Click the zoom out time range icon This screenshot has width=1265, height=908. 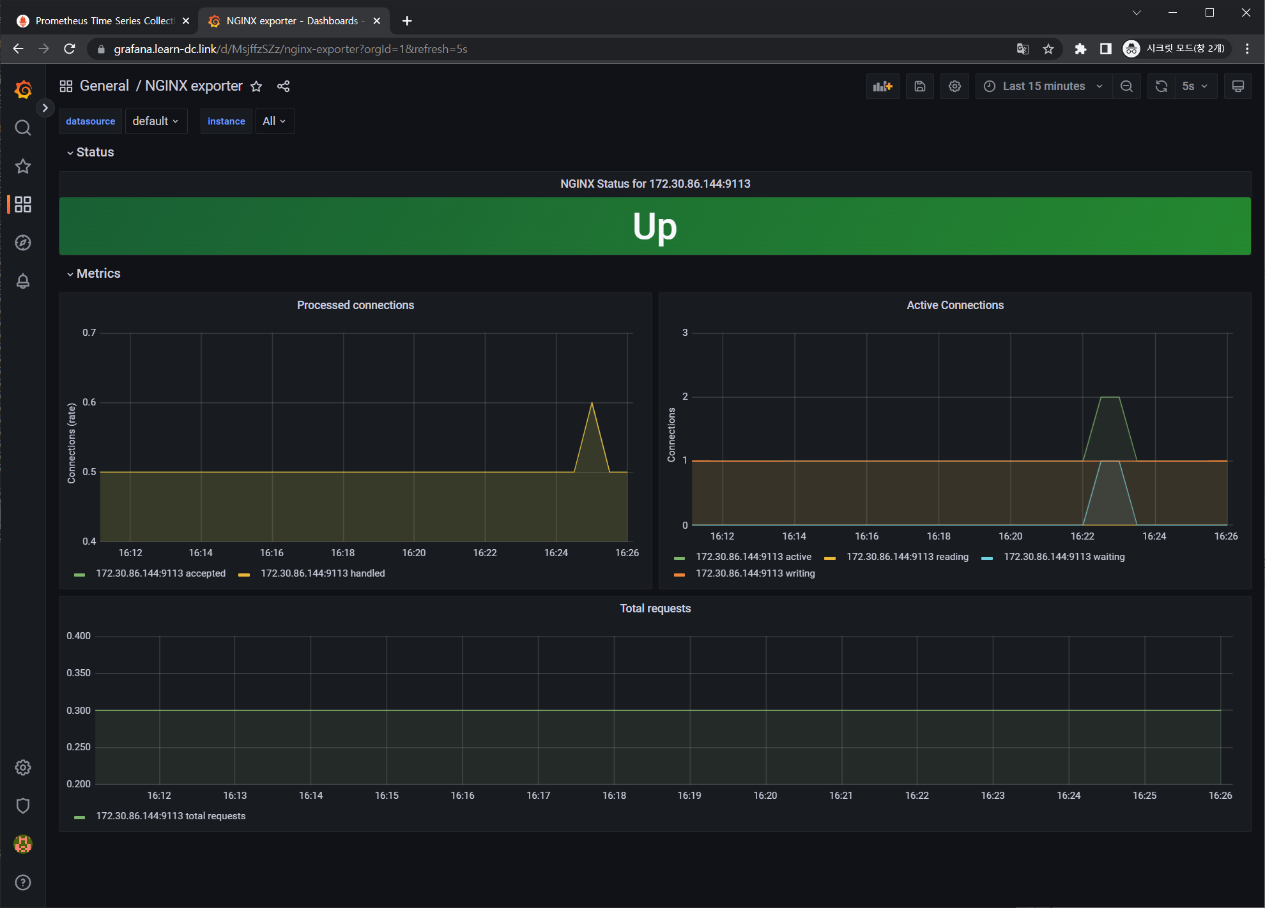click(1126, 86)
